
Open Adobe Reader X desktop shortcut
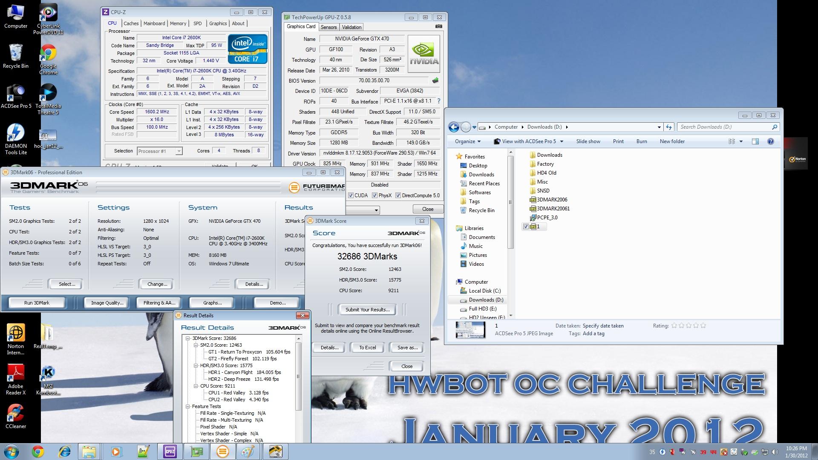(x=16, y=379)
